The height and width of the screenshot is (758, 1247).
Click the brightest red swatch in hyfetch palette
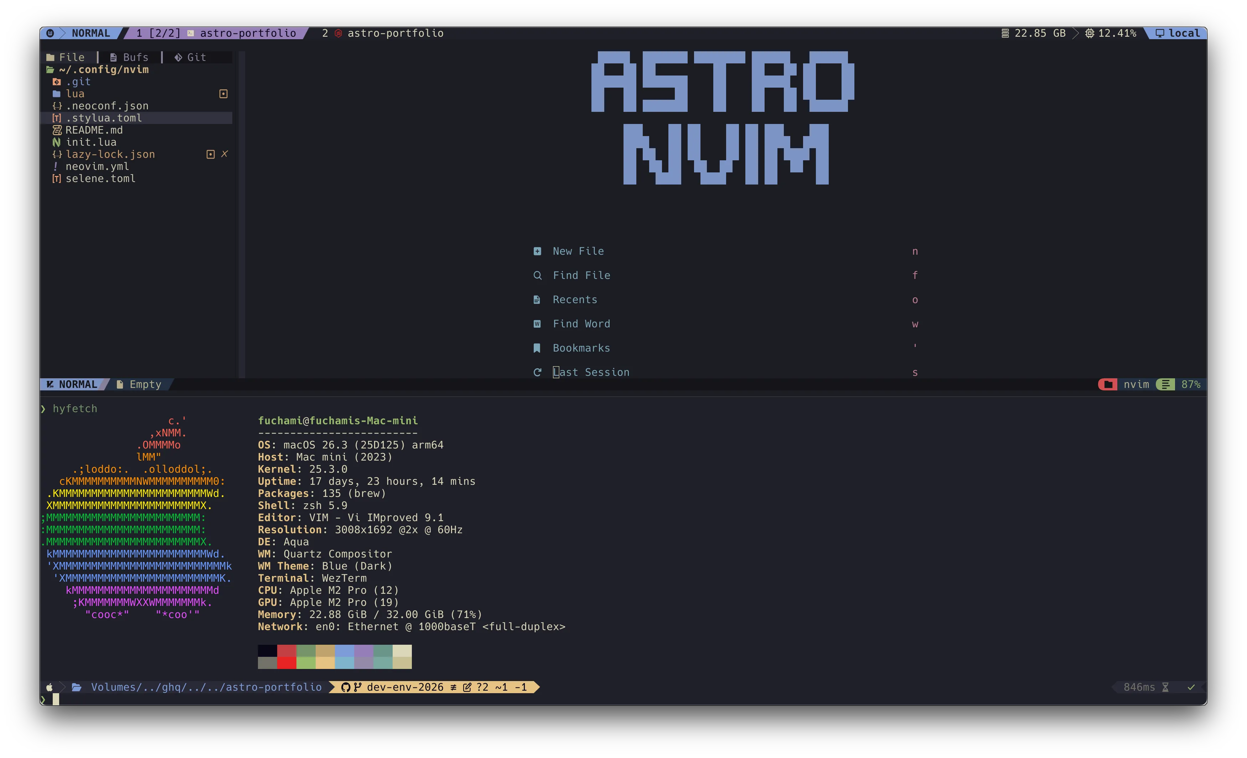(287, 663)
